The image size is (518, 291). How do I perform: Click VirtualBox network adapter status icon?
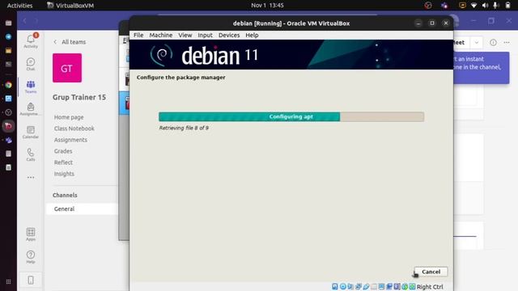359,286
